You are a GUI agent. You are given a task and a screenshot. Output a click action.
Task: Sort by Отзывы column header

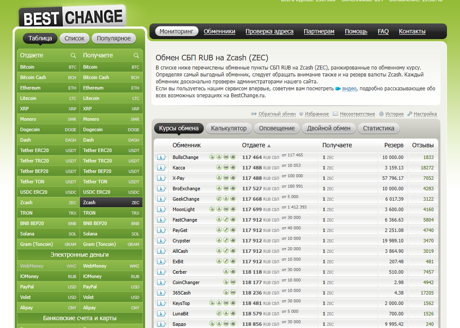[423, 145]
